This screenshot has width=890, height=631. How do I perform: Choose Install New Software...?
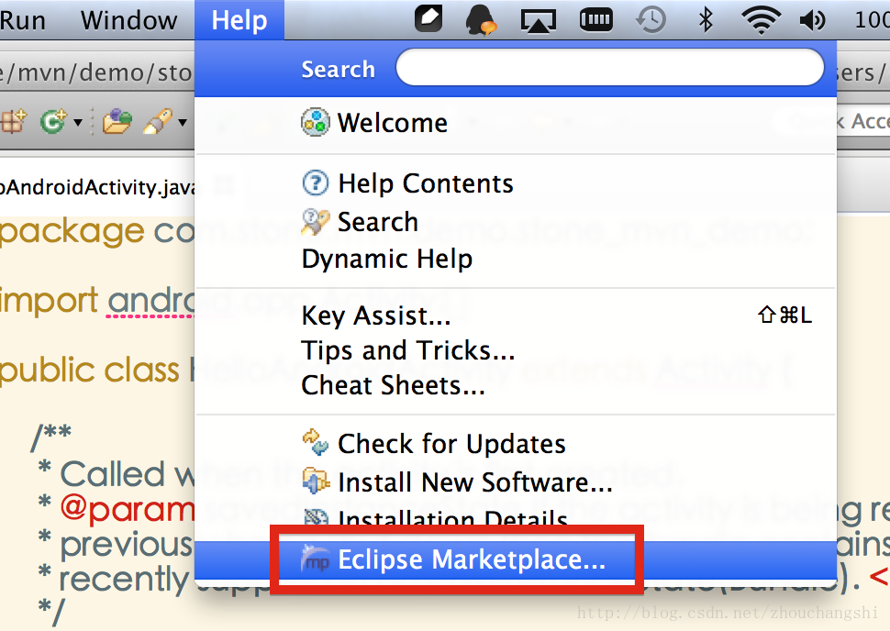pyautogui.click(x=516, y=482)
